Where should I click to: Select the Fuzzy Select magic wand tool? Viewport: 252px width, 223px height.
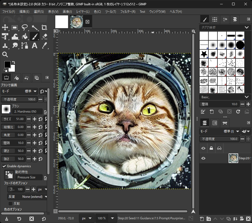coord(35,28)
